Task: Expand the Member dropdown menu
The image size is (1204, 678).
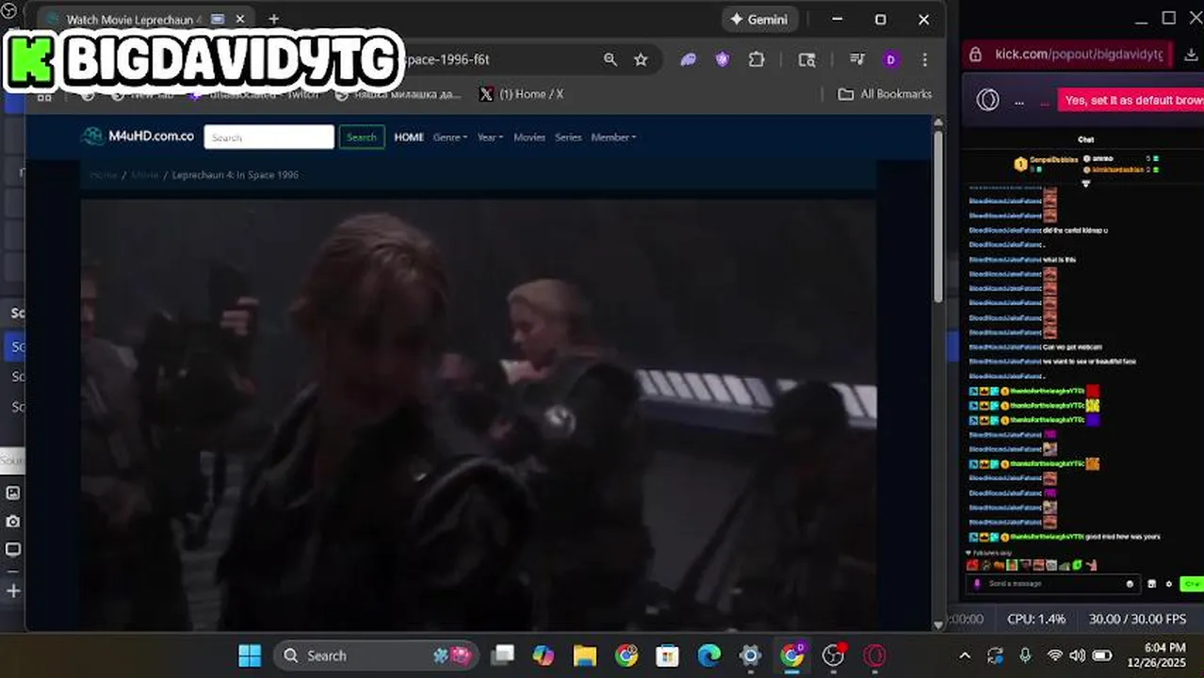Action: 613,137
